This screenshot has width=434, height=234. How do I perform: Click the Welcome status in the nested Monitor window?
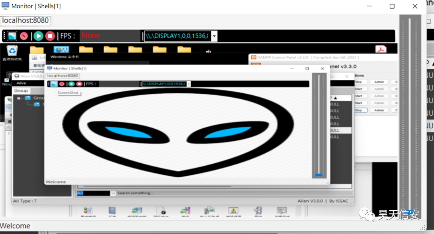pos(56,182)
